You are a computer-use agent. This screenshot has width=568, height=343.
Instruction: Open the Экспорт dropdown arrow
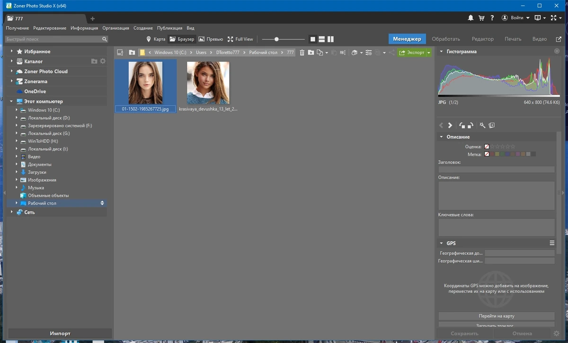tap(428, 53)
